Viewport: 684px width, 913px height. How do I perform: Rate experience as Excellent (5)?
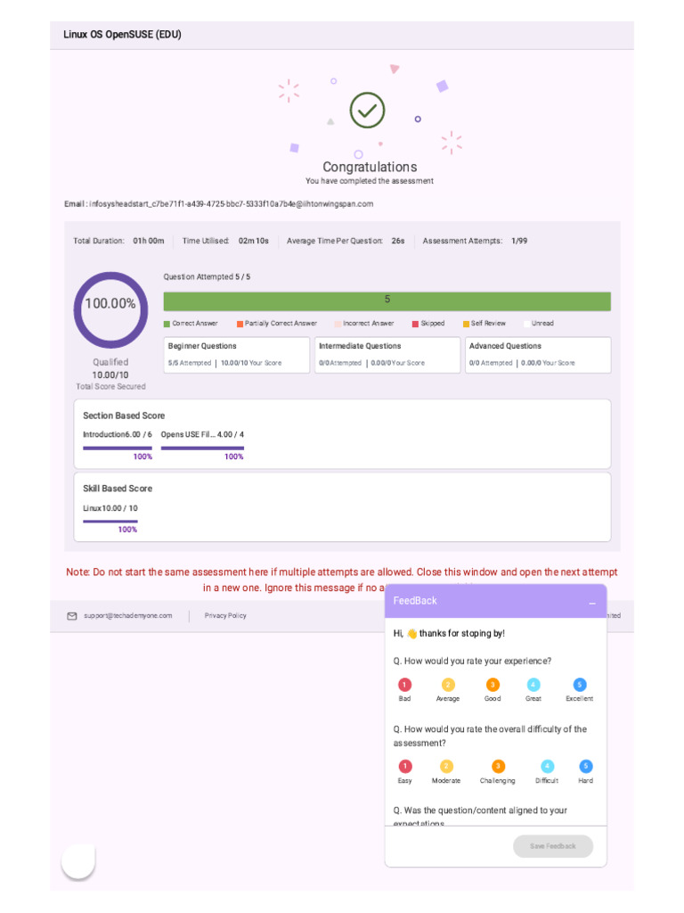(579, 685)
